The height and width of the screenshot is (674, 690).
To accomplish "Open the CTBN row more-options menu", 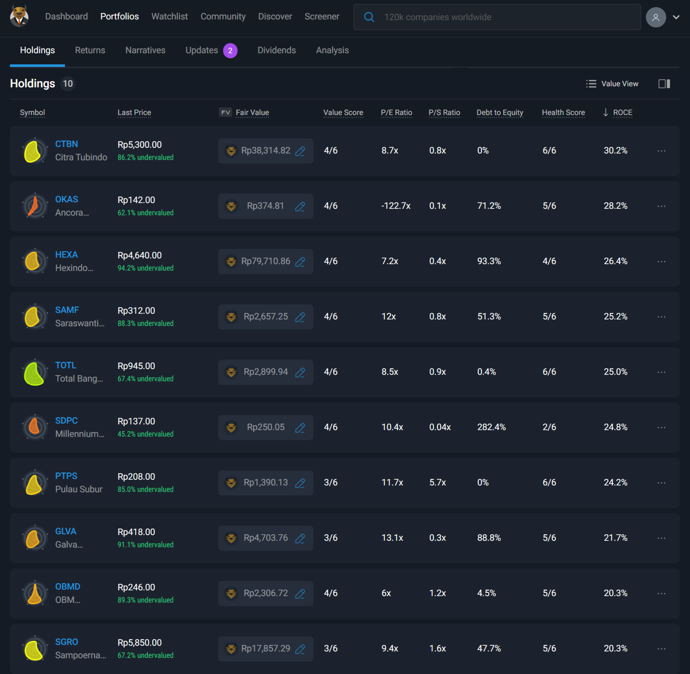I will [661, 151].
